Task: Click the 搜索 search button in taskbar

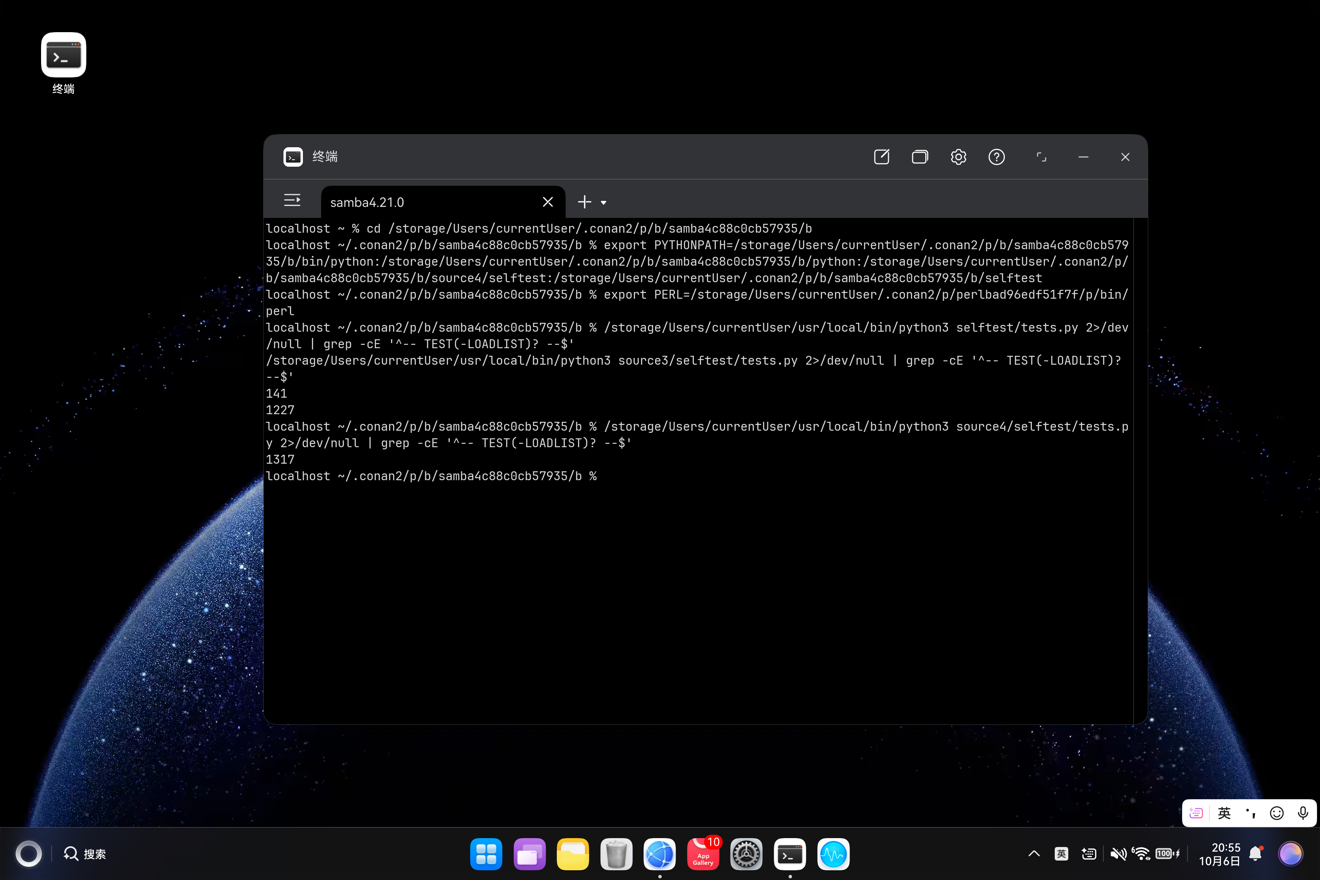Action: 85,854
